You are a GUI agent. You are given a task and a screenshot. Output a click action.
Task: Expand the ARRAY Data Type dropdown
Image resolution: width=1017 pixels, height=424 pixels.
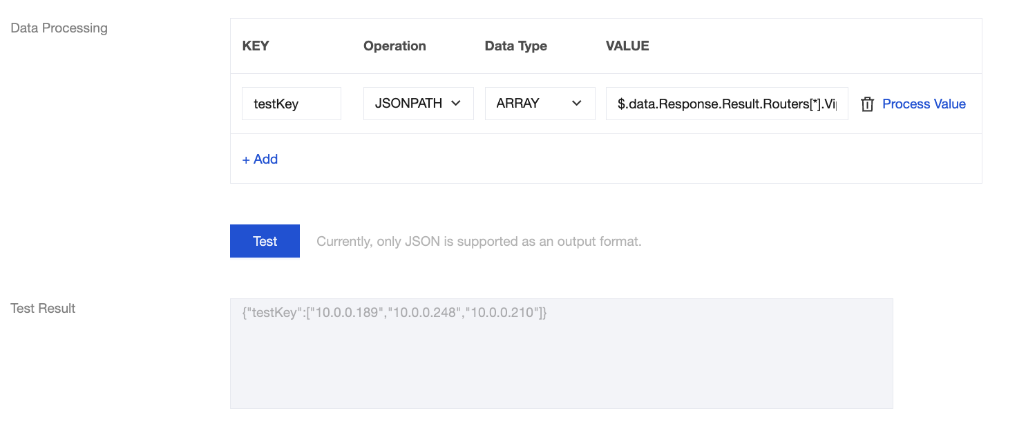(540, 104)
